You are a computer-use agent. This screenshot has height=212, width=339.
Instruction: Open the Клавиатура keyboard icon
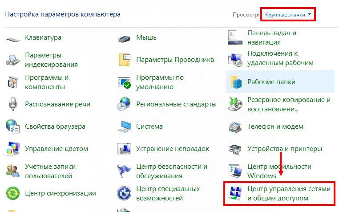coord(13,39)
